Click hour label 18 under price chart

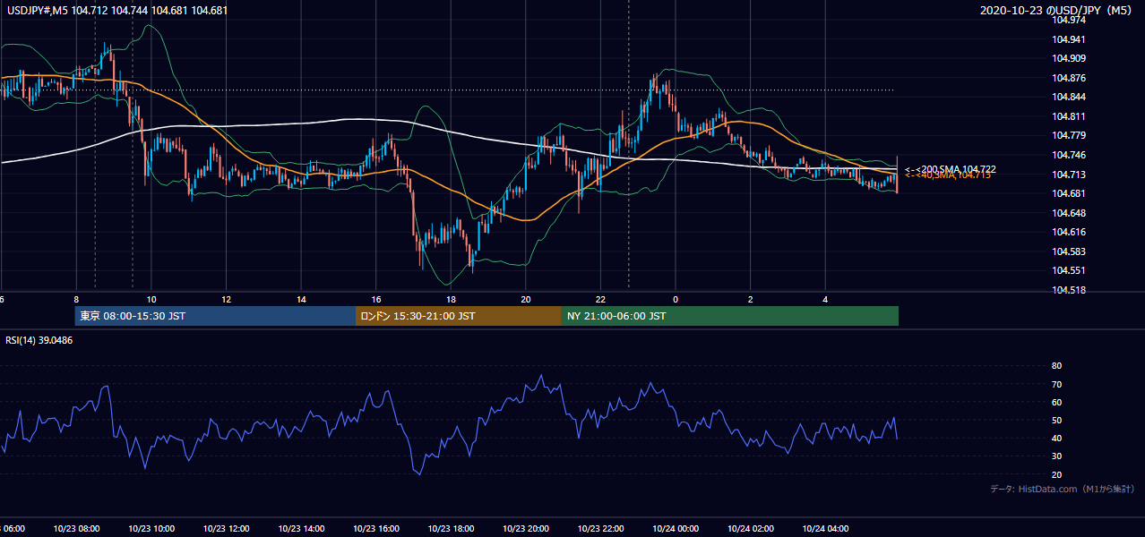pyautogui.click(x=451, y=300)
